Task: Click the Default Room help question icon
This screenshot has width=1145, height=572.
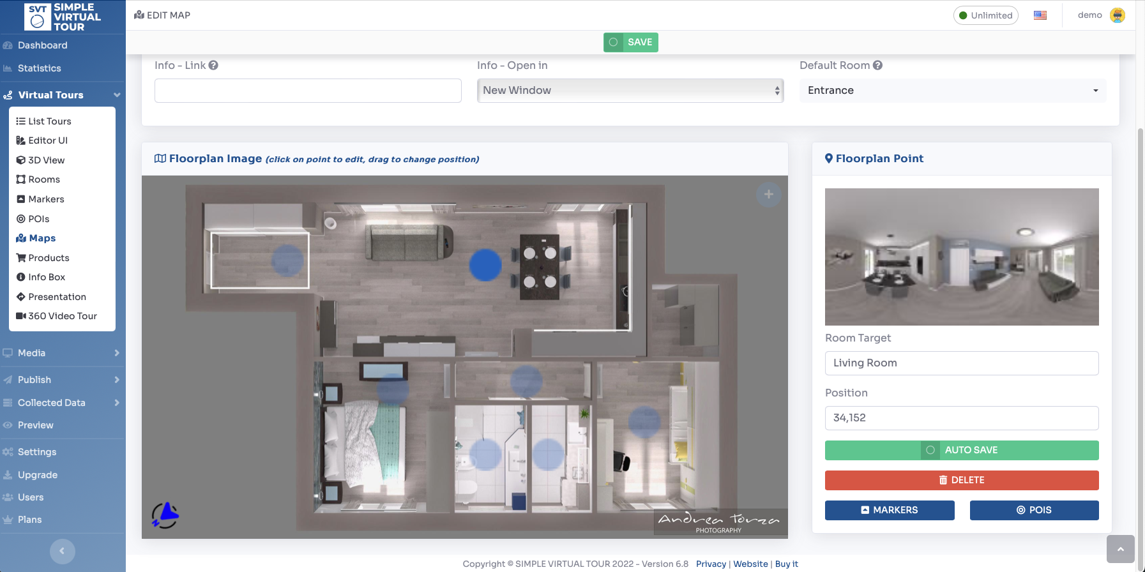Action: point(877,65)
